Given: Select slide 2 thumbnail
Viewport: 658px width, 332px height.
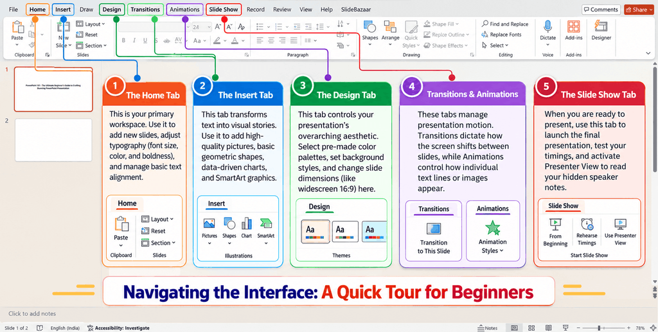Looking at the screenshot, I should 53,140.
